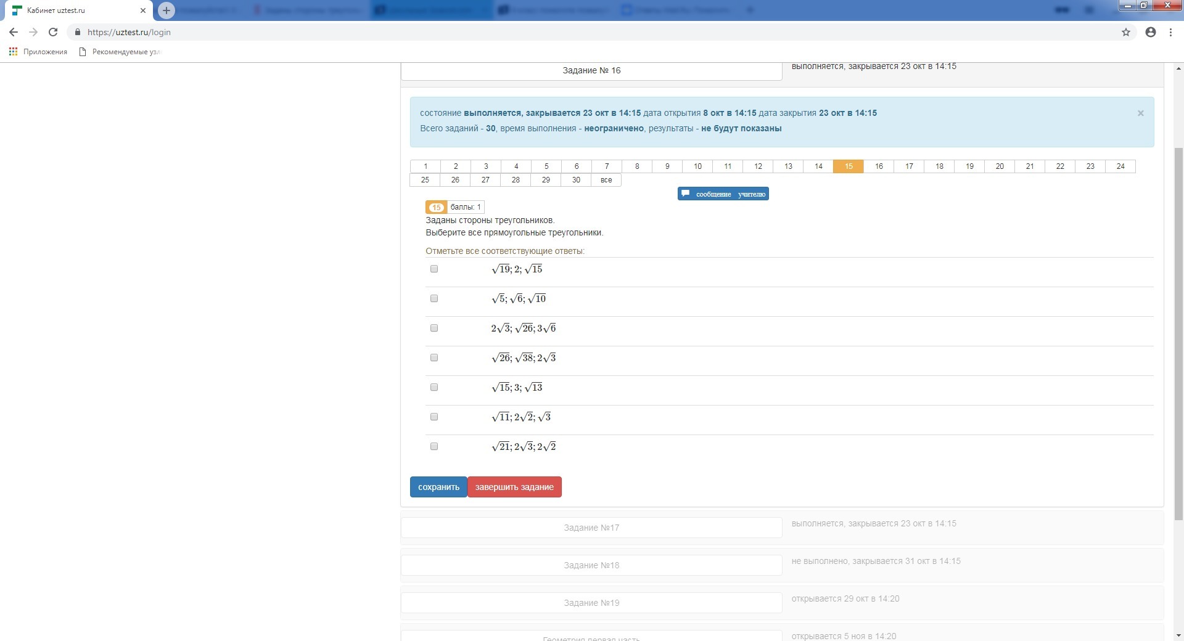Viewport: 1184px width, 641px height.
Task: Reload the uztest.ru page
Action: (53, 32)
